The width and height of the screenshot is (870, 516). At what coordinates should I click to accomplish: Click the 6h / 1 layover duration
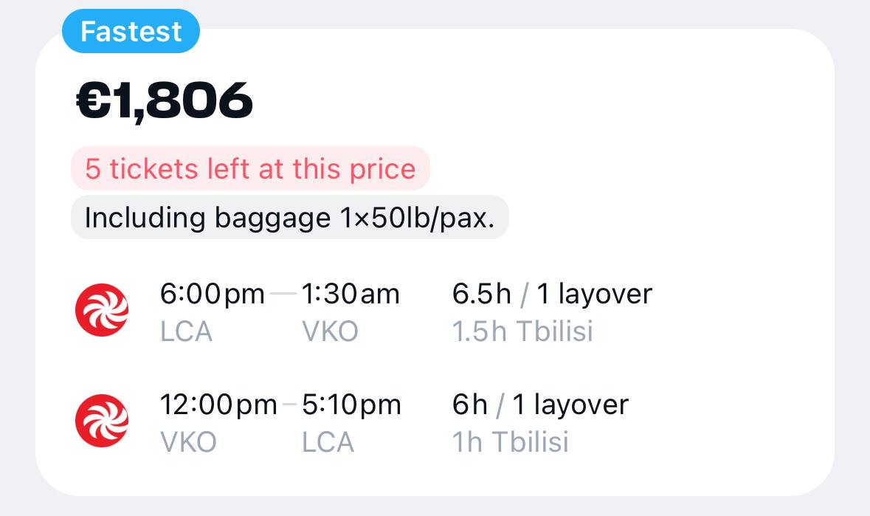[x=540, y=405]
